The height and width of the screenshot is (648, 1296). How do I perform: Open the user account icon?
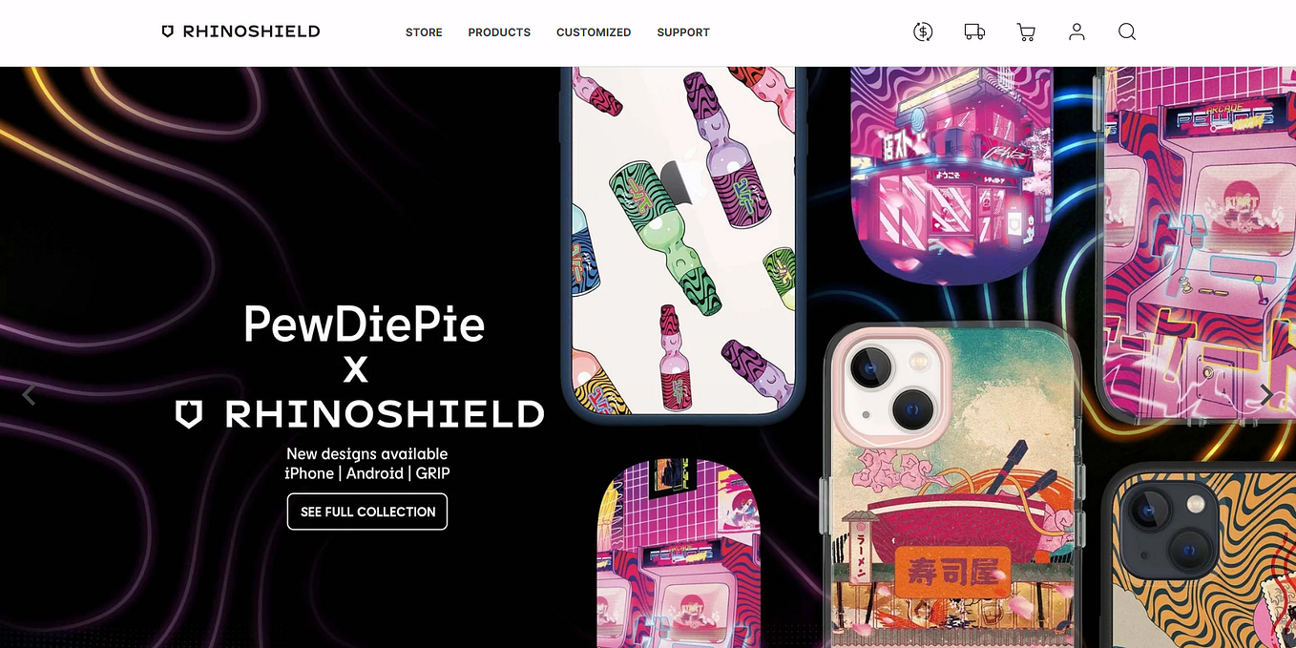(1077, 31)
